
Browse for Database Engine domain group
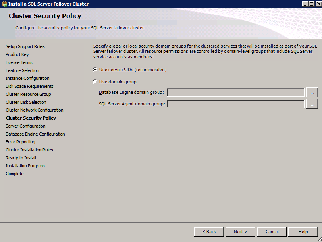coord(312,92)
